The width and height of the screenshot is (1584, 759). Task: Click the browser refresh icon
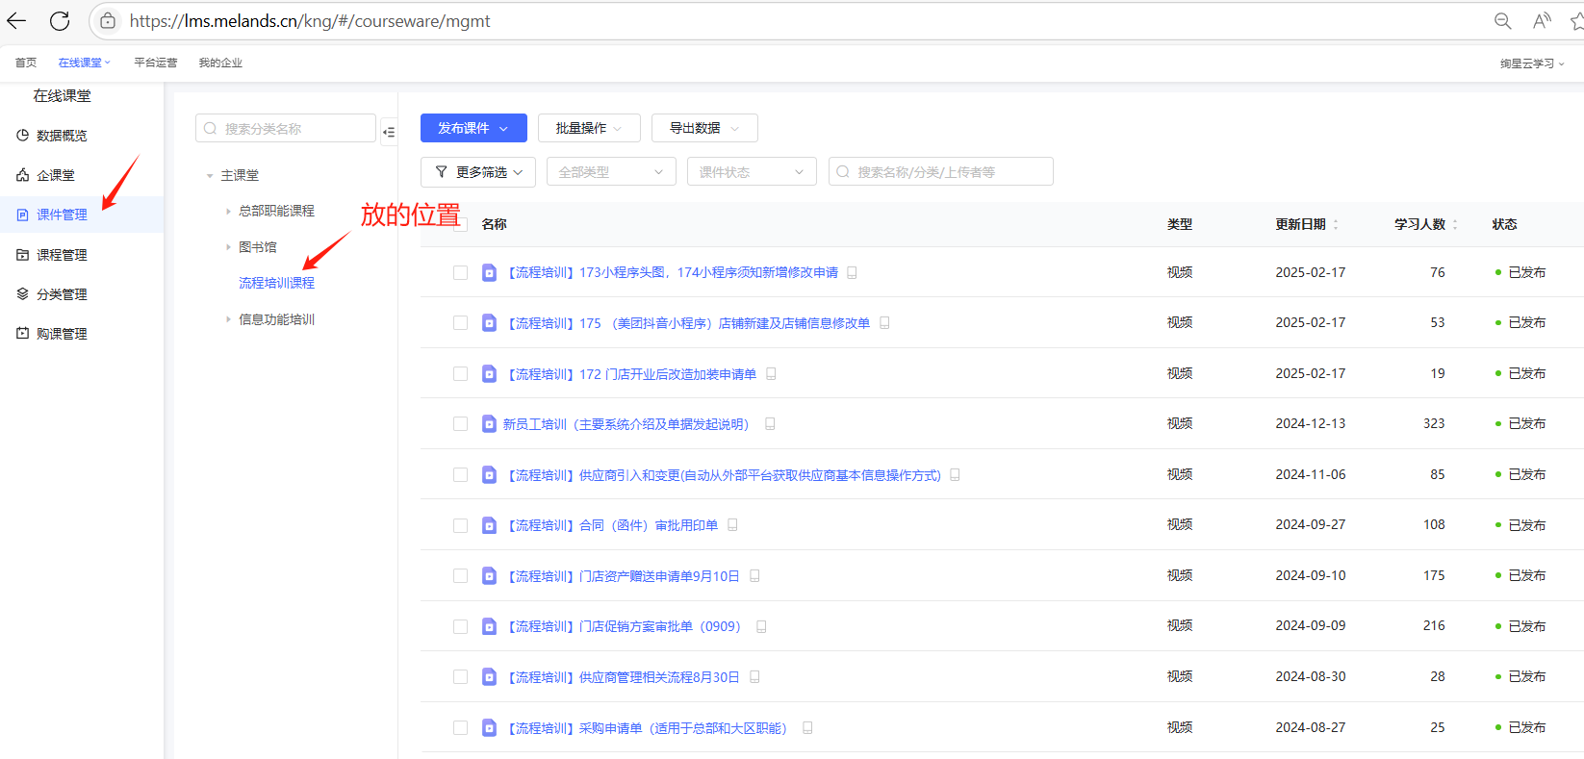(60, 21)
